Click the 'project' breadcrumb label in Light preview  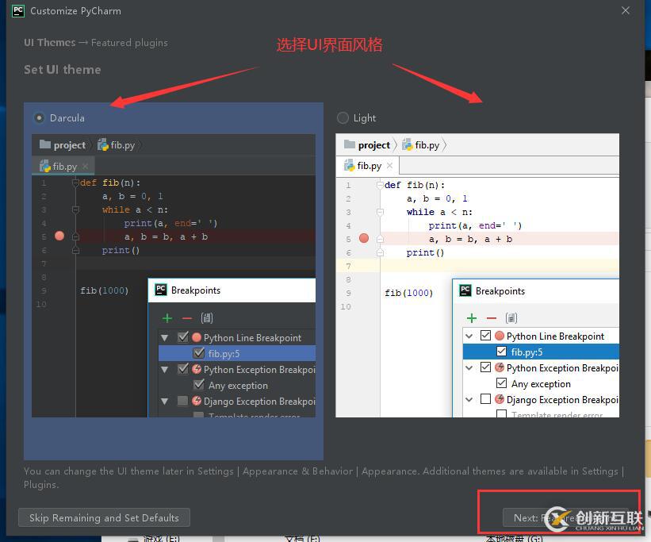374,145
